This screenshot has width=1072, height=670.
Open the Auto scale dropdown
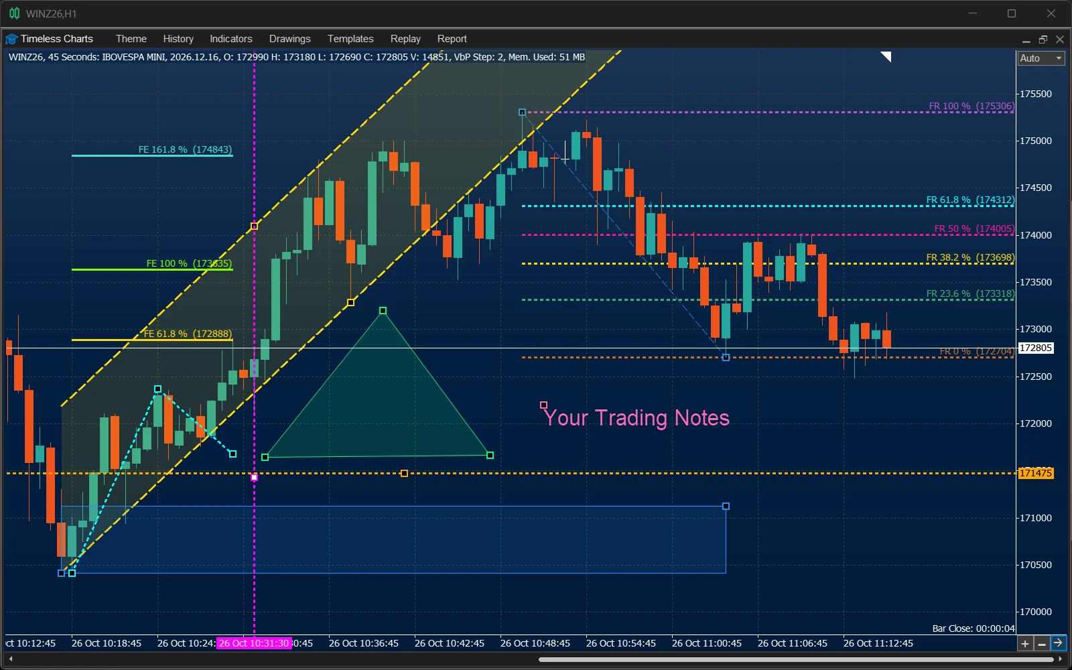pyautogui.click(x=1041, y=58)
